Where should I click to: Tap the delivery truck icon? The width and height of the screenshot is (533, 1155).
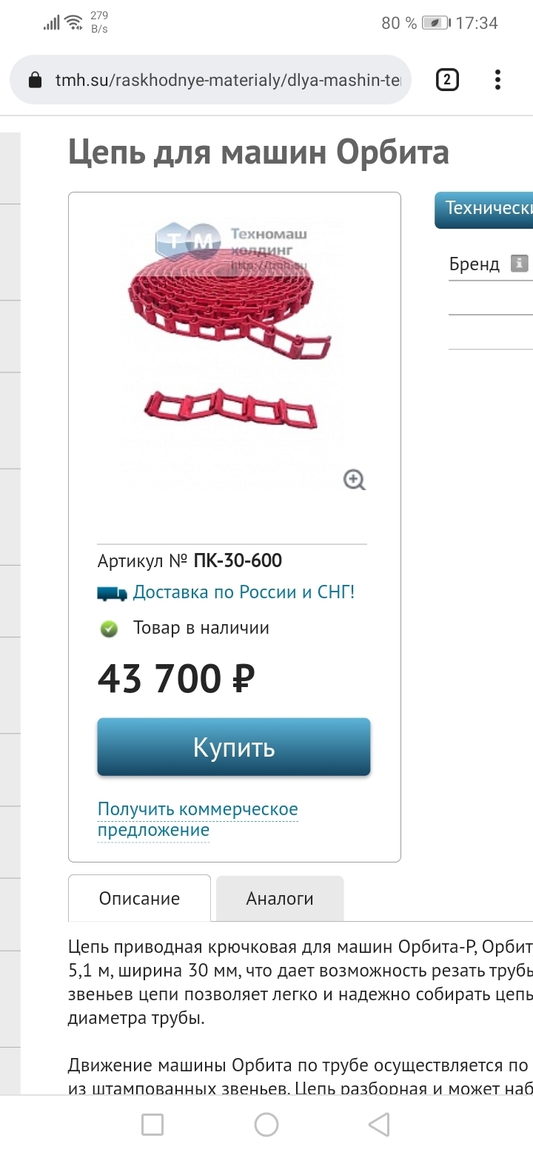112,593
